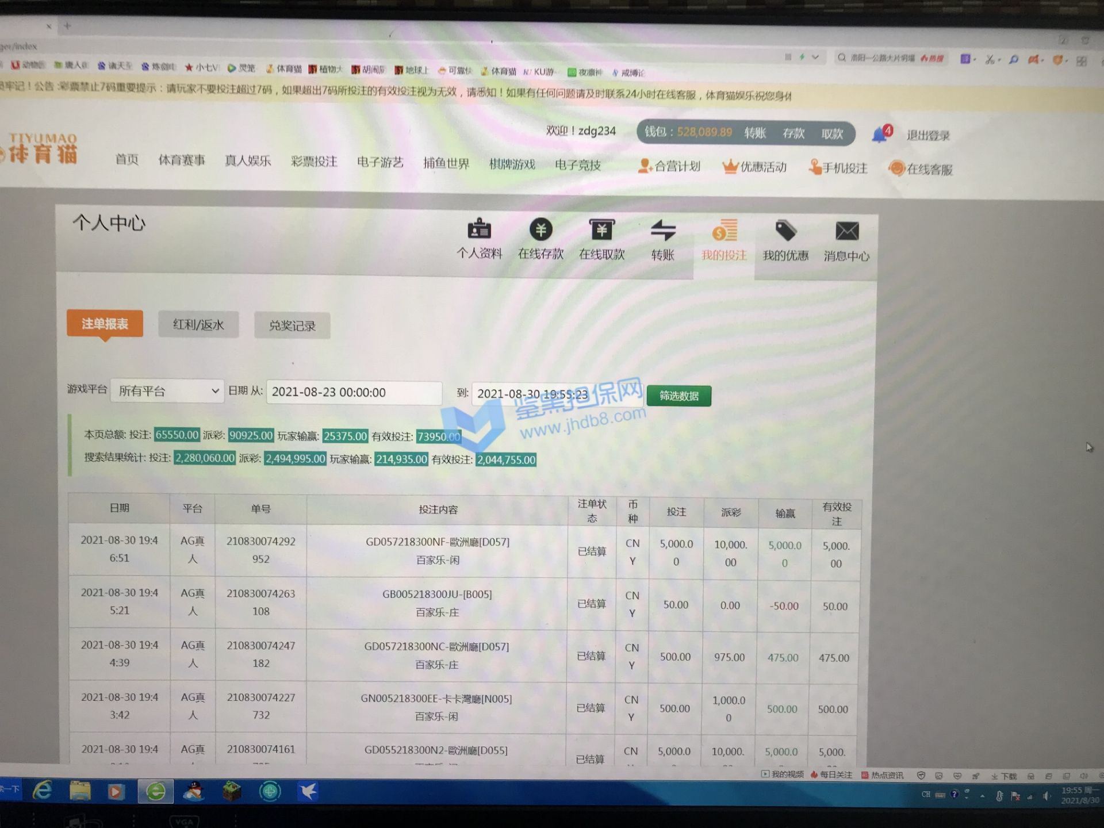Click the 筛选数据 filter button

(x=678, y=396)
